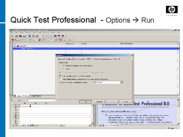This screenshot has height=137, width=183.
Task: Switch to the Folders tab in Options
Action: point(69,59)
